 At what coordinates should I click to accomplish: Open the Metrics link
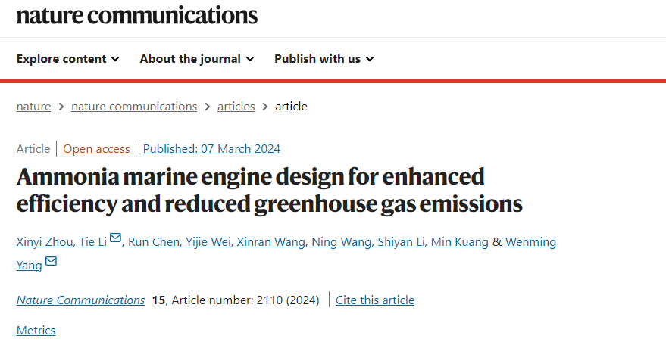36,331
